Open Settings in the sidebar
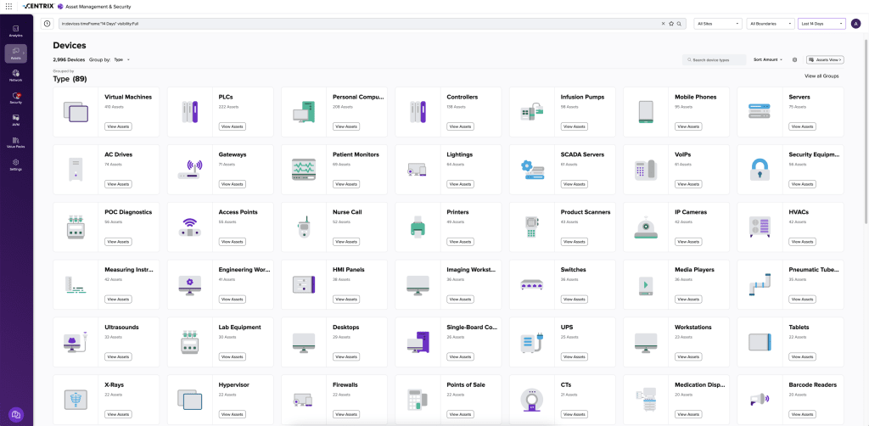Image resolution: width=869 pixels, height=426 pixels. [16, 165]
